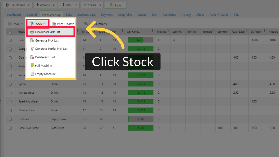Switch to the FTL tab
The image size is (279, 157).
(x=236, y=15)
